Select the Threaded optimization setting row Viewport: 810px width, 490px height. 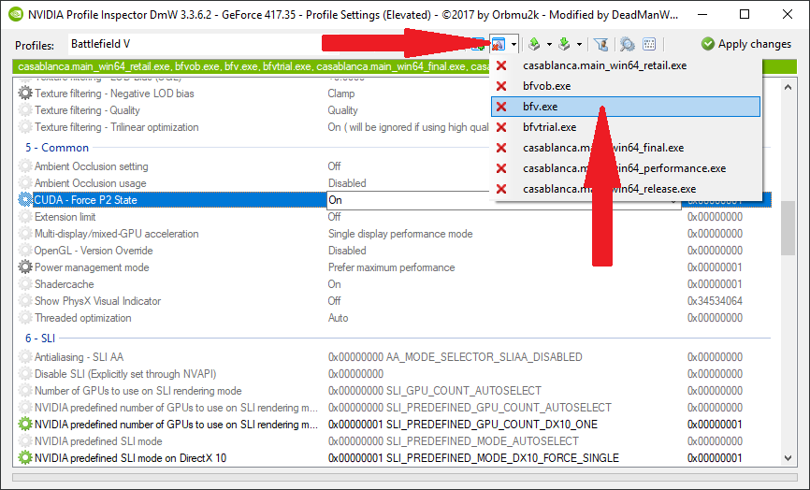coord(168,318)
